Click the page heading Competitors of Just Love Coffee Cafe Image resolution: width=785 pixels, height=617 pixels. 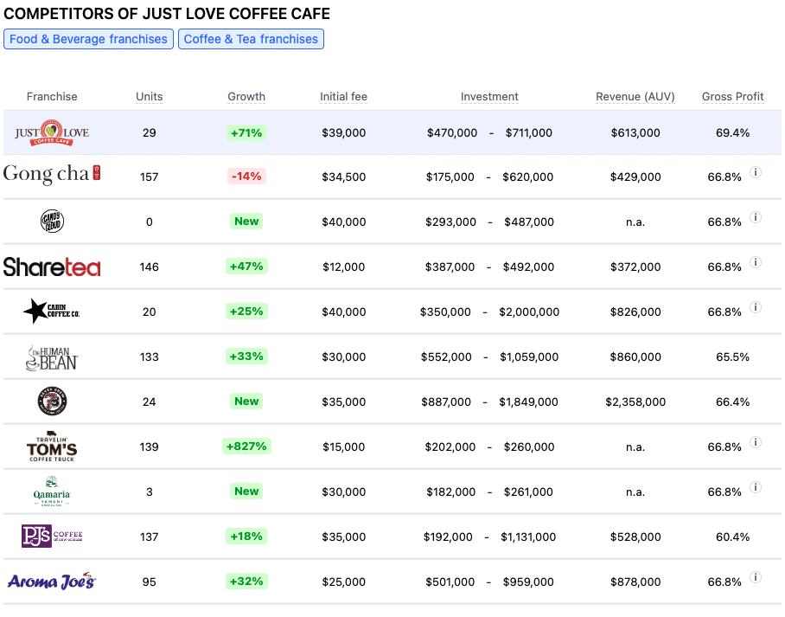pyautogui.click(x=167, y=14)
